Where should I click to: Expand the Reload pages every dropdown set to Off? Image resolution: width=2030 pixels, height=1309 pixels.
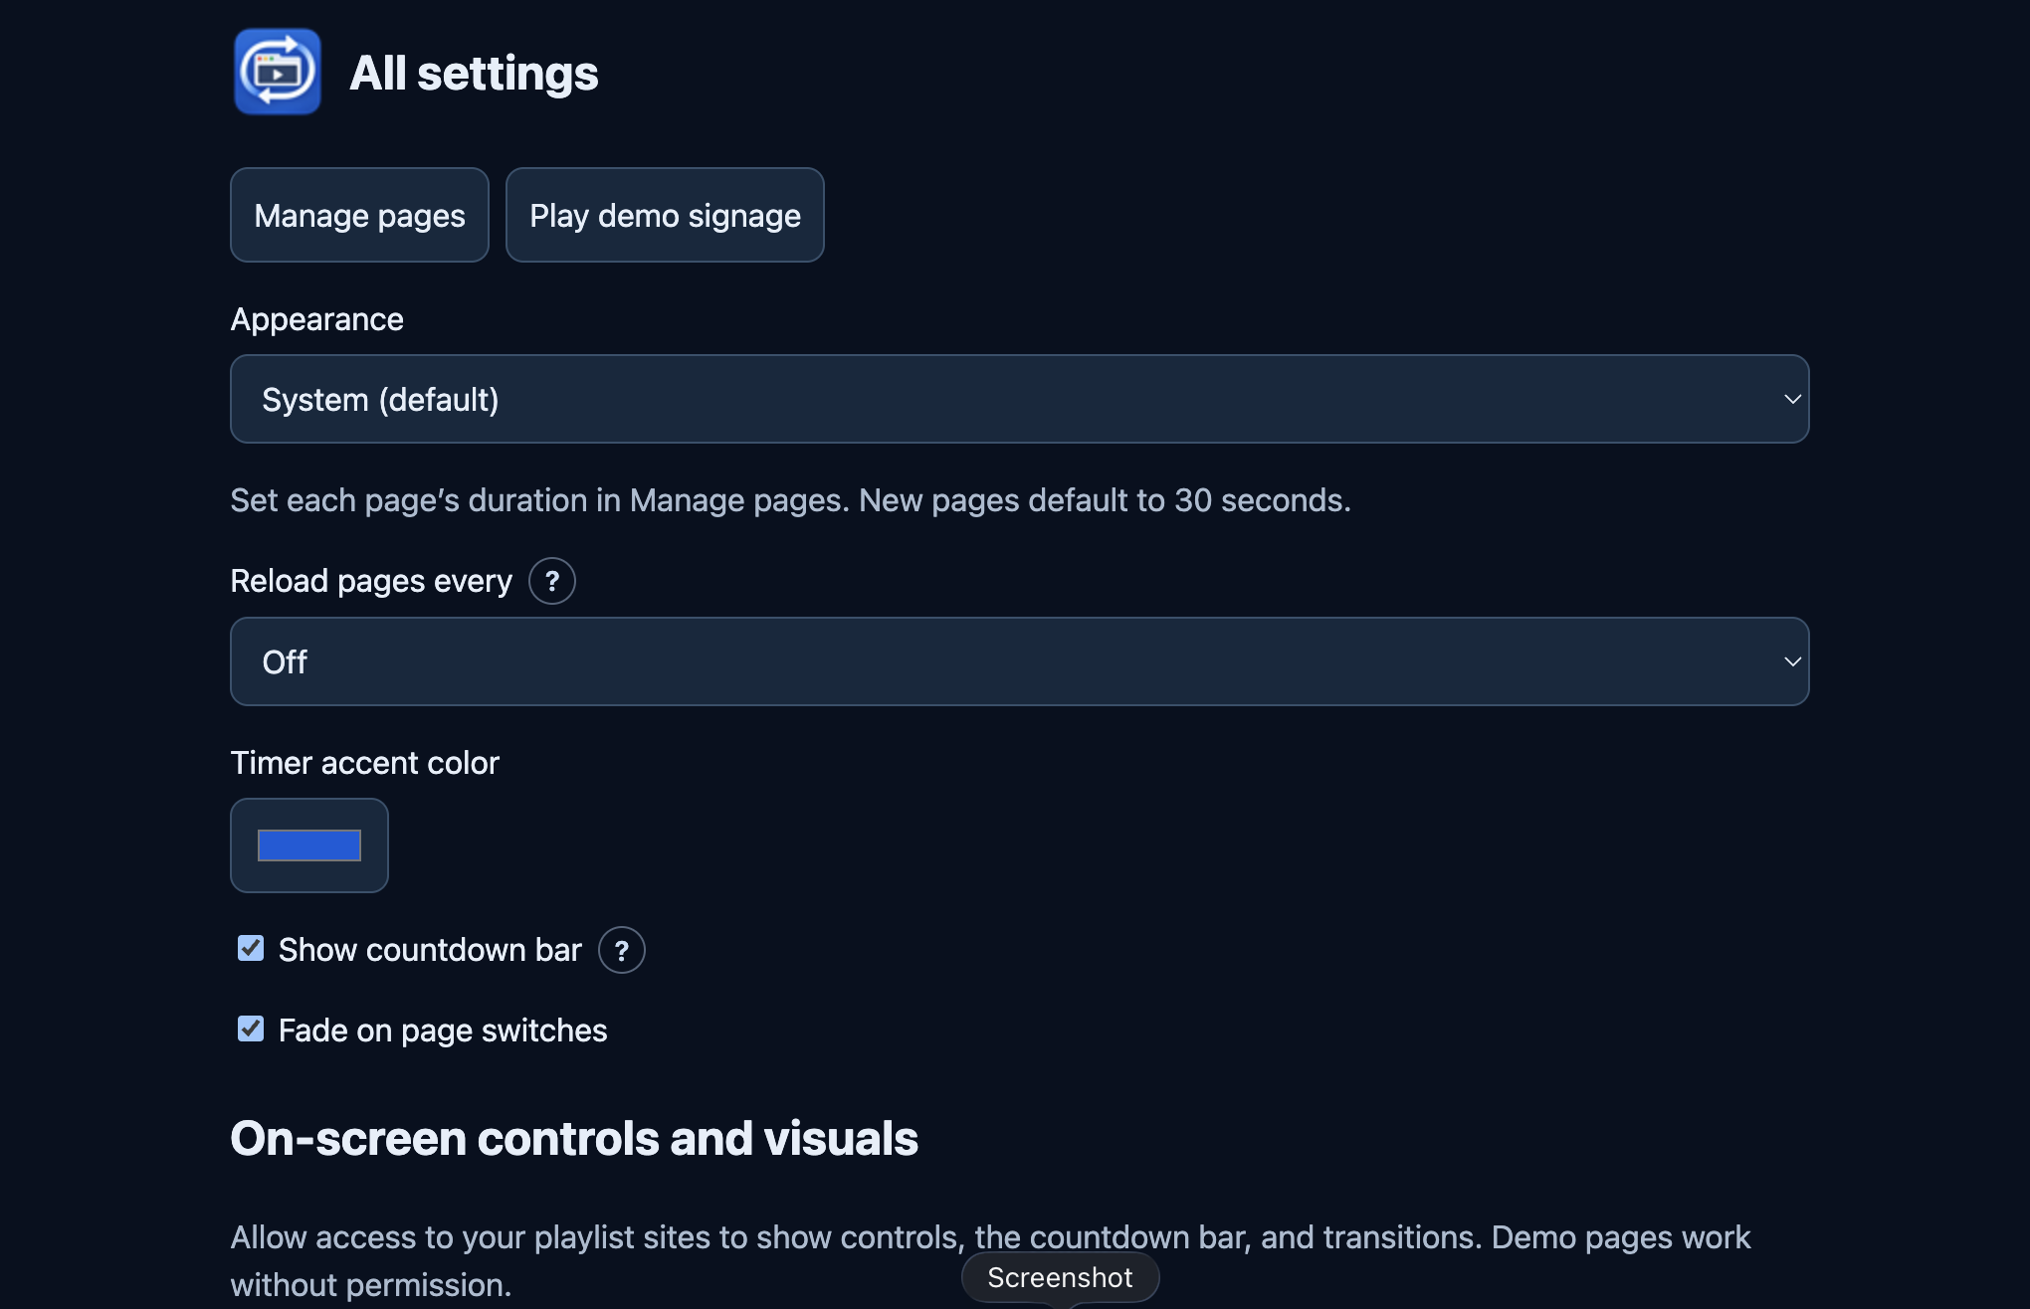[1020, 661]
